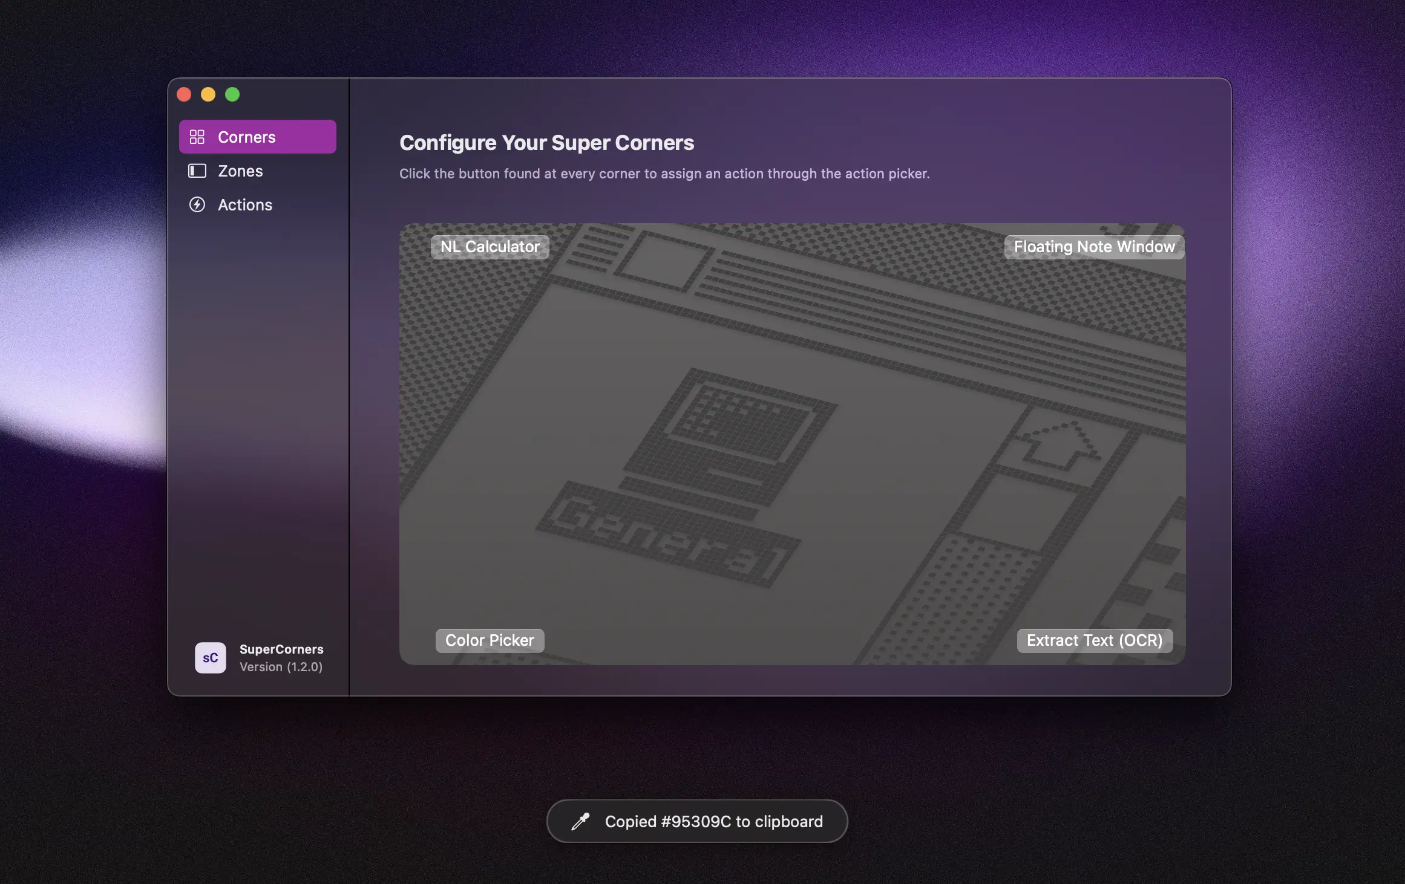Click the SuperCorners name text

(x=281, y=649)
